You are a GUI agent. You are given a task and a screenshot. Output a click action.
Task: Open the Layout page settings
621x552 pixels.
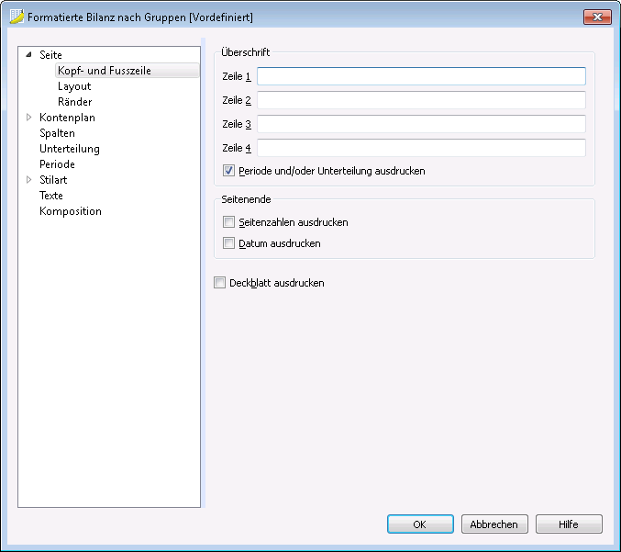coord(74,86)
